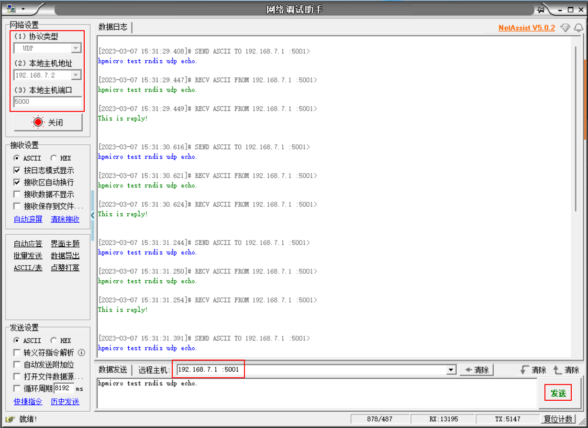Viewport: 588px width, 428px height.
Task: Switch to the 数据发送 tab
Action: (113, 370)
